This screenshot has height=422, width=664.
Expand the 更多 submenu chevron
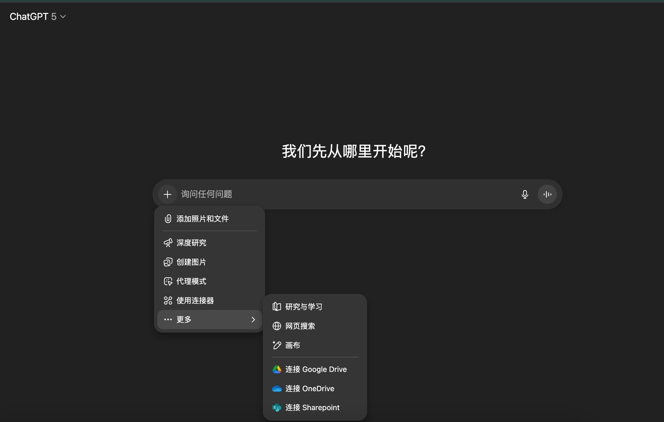253,319
